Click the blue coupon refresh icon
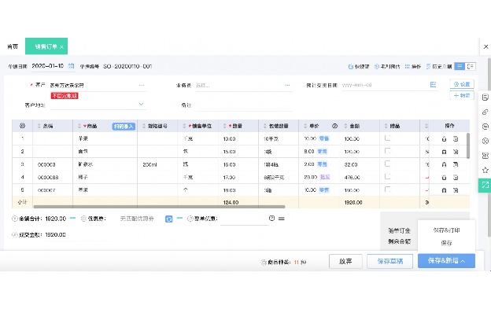The image size is (491, 309). pyautogui.click(x=168, y=219)
